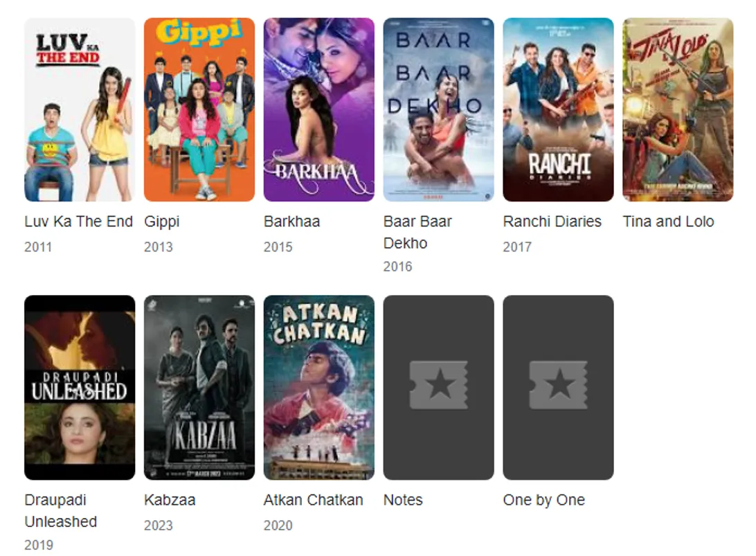Screen dimensions: 756x556
Task: Open the Barkhaa title text link
Action: pyautogui.click(x=291, y=222)
